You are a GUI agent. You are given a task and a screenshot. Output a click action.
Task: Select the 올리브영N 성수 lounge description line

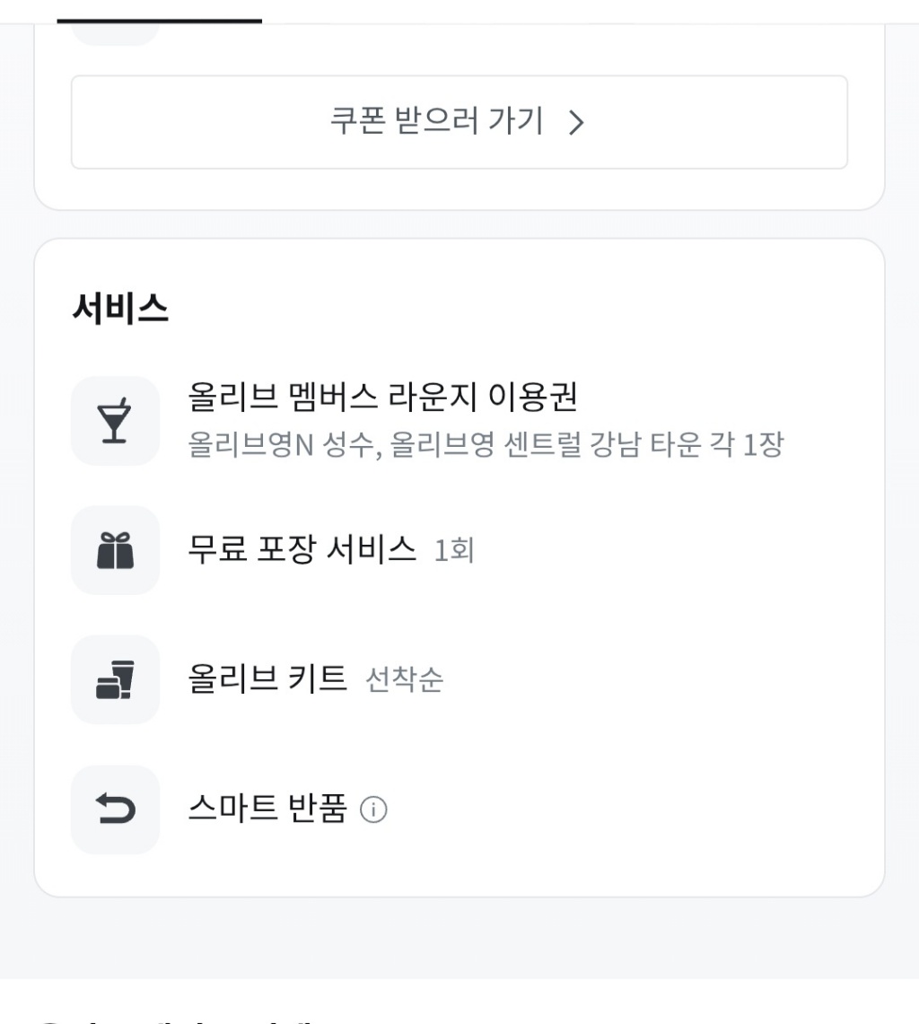486,445
